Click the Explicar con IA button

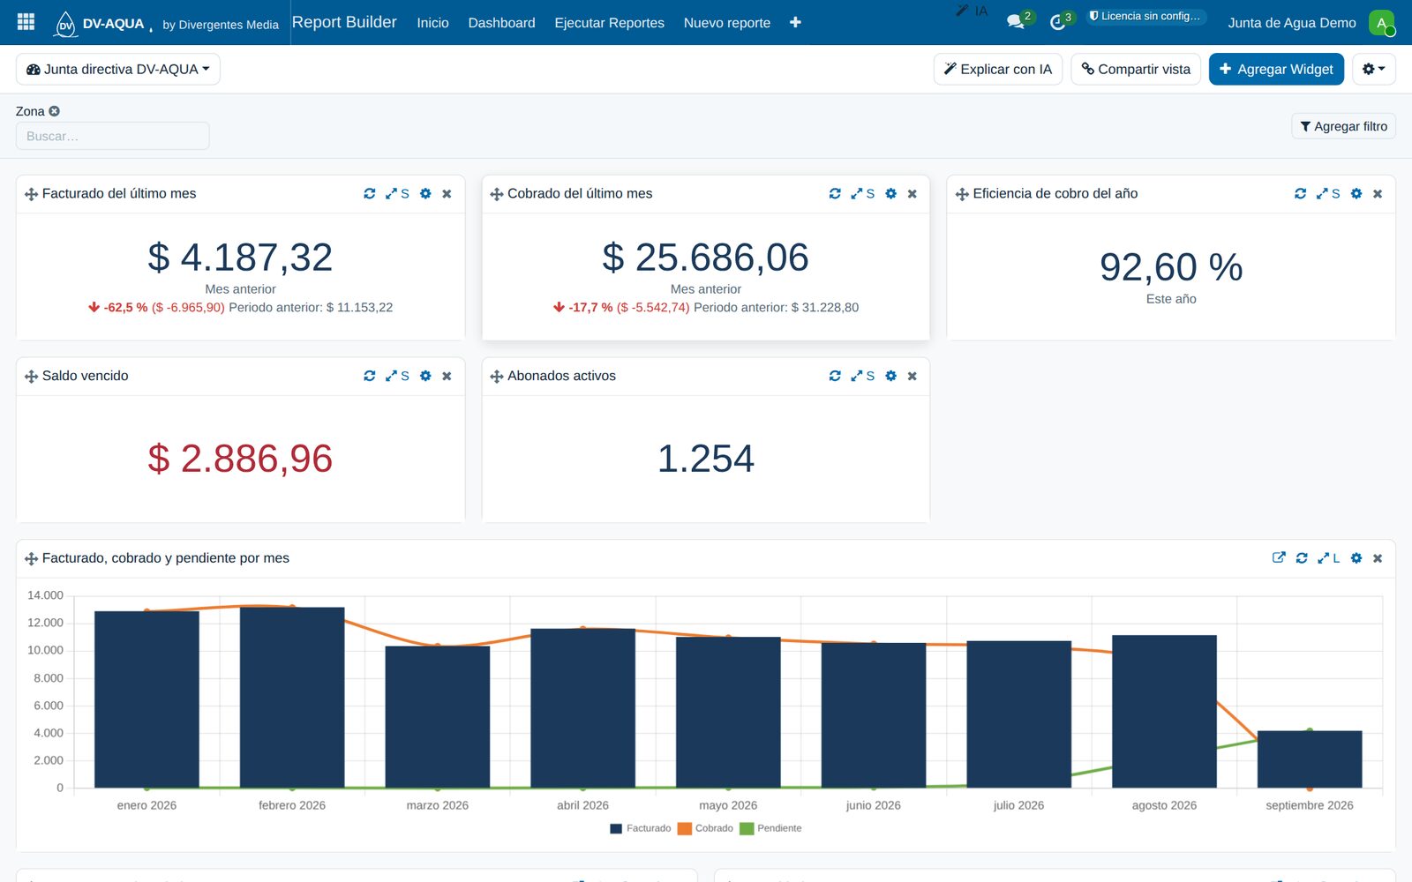click(998, 69)
